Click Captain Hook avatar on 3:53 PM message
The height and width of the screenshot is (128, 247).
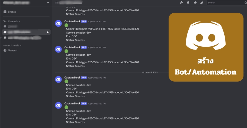[58, 105]
